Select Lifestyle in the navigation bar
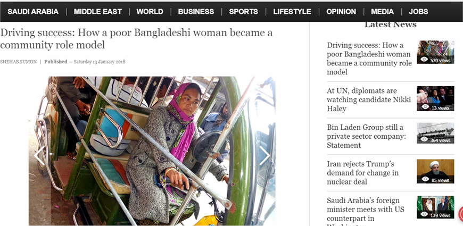The width and height of the screenshot is (463, 226). (x=292, y=12)
